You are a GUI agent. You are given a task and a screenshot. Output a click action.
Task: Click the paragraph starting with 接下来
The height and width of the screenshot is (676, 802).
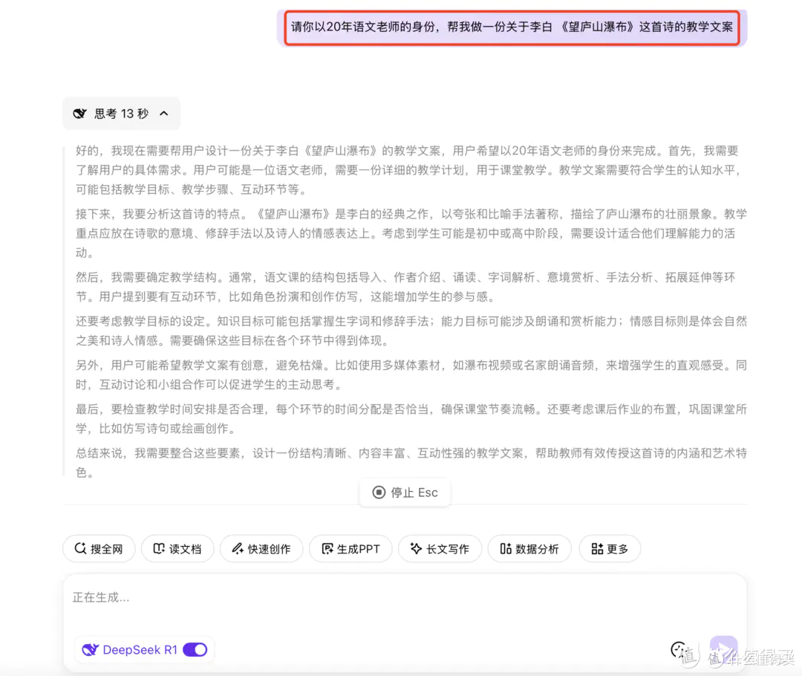411,233
